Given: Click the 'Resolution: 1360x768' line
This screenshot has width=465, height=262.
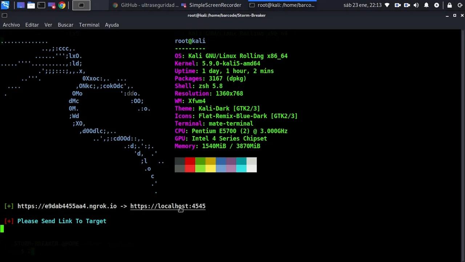Looking at the screenshot, I should 209,94.
